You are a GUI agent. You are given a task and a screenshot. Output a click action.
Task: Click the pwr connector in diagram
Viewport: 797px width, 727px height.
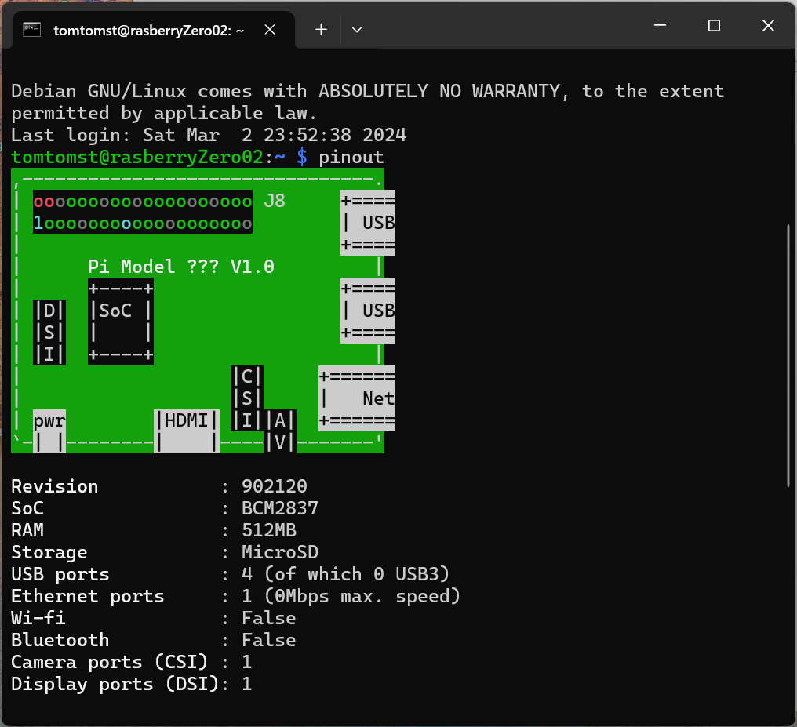coord(49,431)
